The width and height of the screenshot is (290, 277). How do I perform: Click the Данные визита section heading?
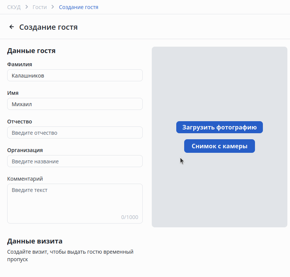(35, 241)
